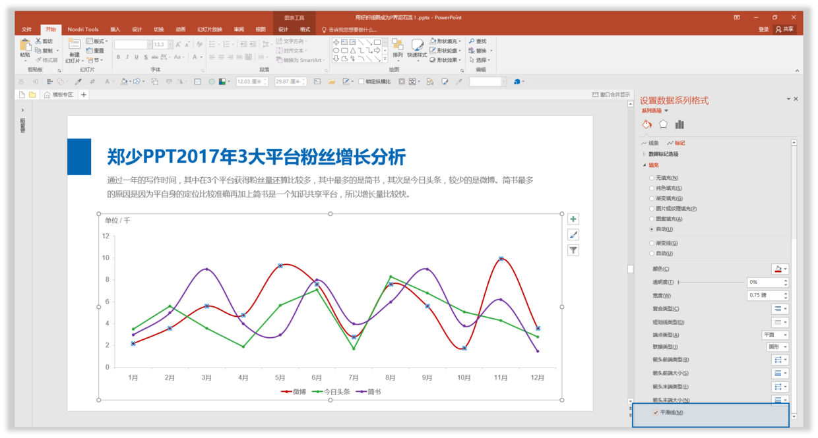The width and height of the screenshot is (818, 438).
Task: Click the 替换 (Replace) button
Action: pyautogui.click(x=478, y=51)
